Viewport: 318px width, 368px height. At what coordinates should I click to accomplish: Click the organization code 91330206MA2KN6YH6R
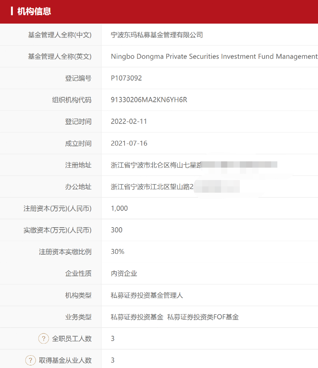[149, 100]
